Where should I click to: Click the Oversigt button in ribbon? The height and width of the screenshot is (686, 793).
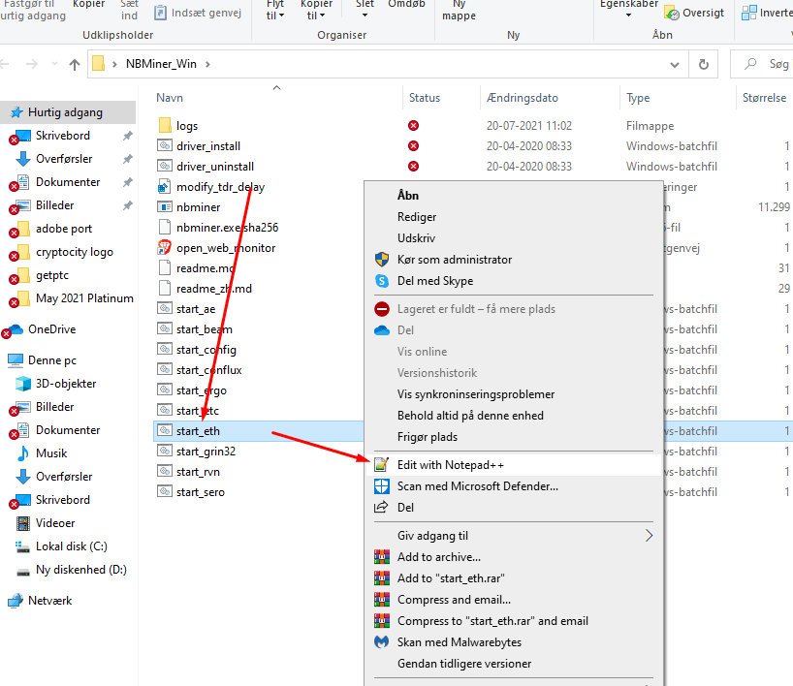[x=694, y=13]
